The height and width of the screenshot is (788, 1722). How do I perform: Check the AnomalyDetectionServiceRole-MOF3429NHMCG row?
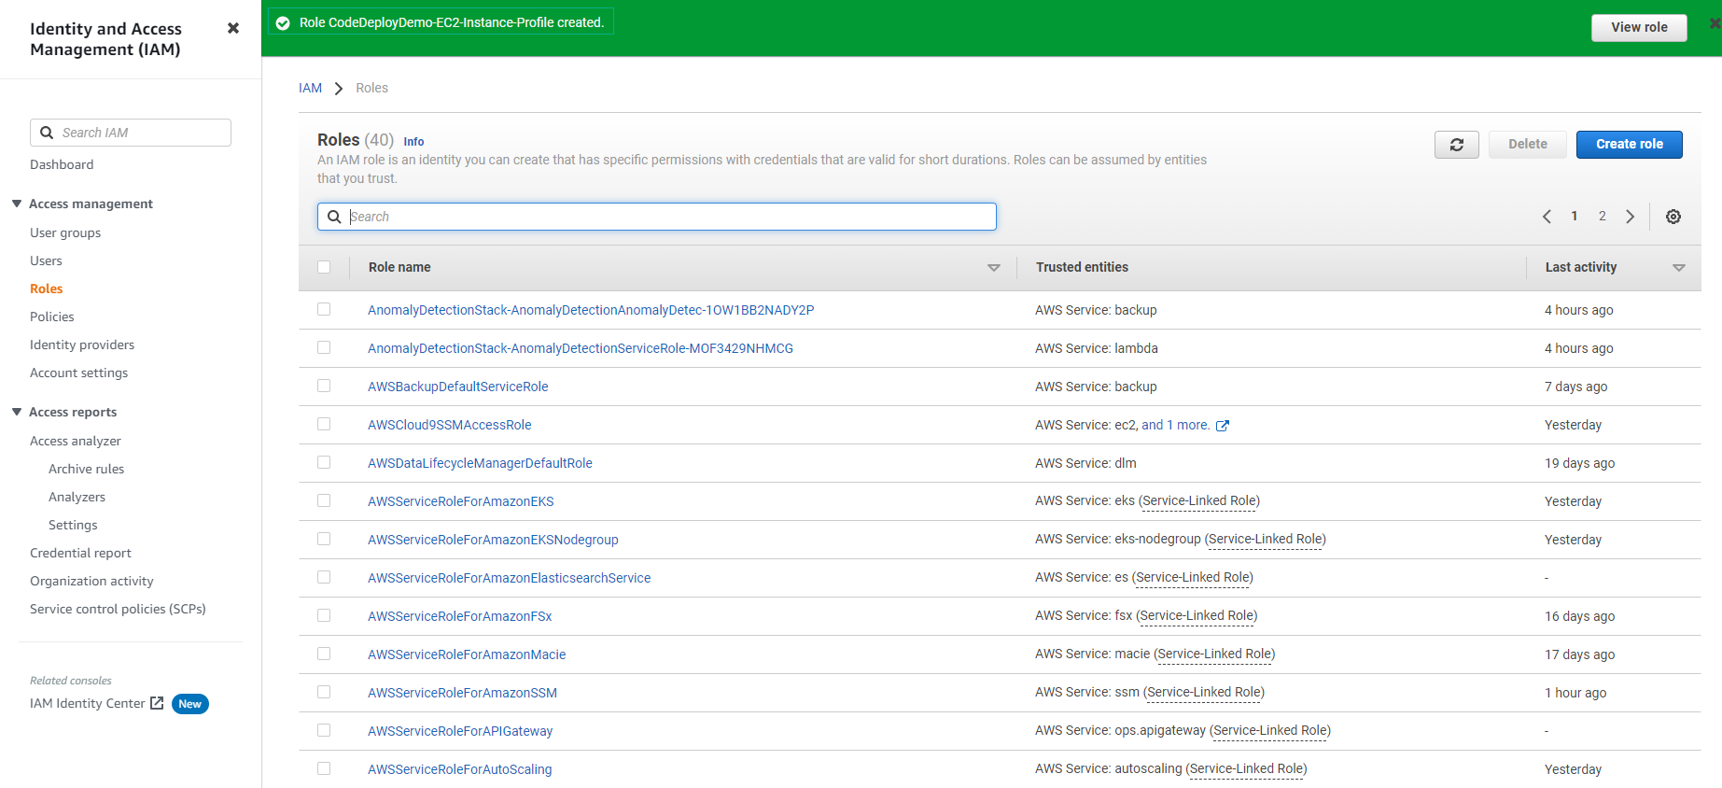pos(324,347)
